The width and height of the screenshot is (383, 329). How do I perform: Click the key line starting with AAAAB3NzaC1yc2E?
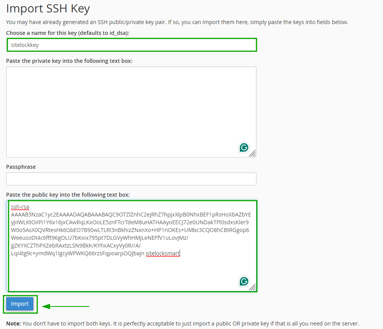(x=131, y=215)
